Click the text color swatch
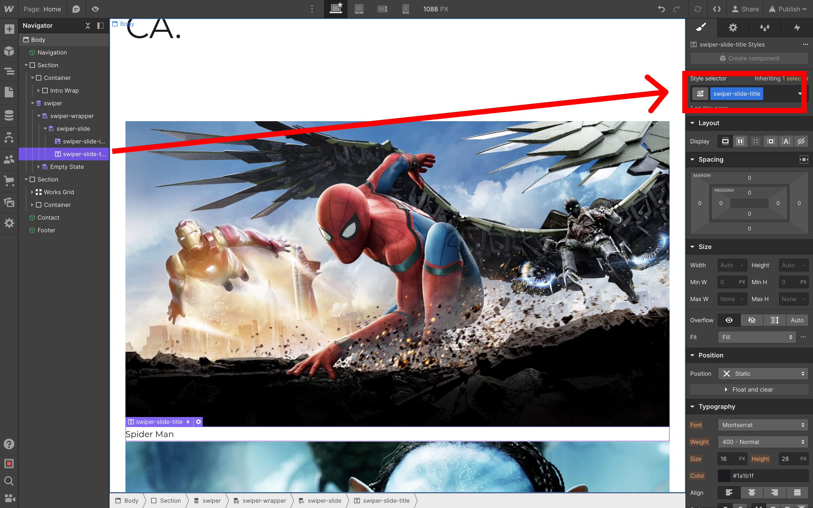This screenshot has width=813, height=508. tap(724, 476)
